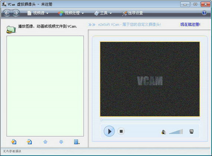Click the green folder media icon

pos(11,29)
